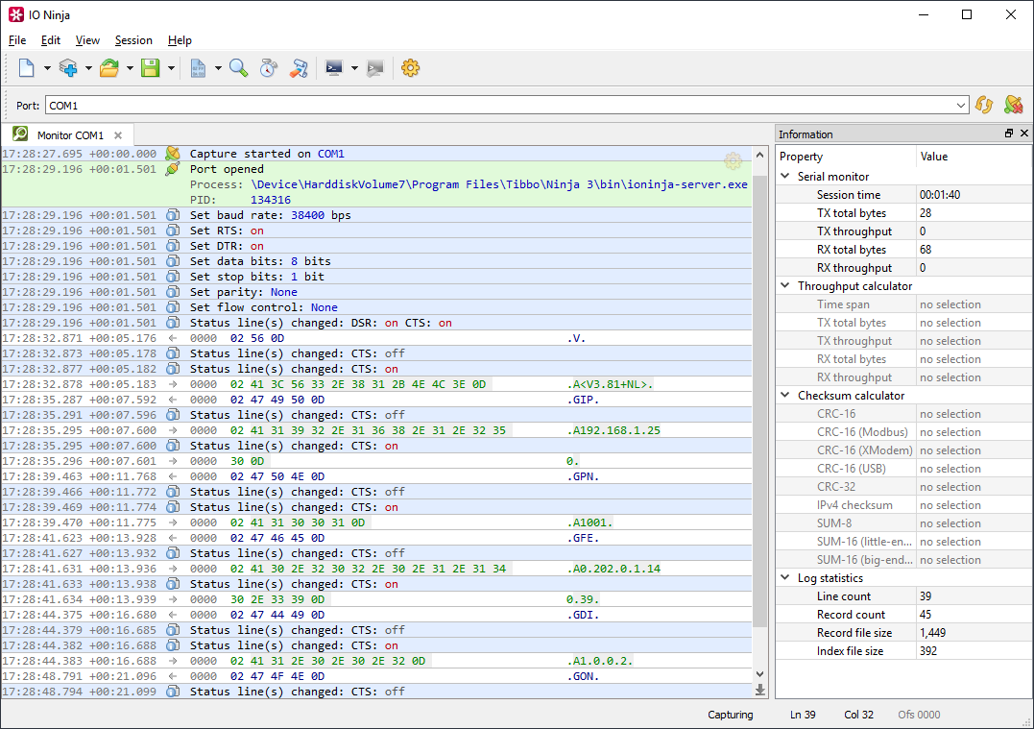Image resolution: width=1034 pixels, height=729 pixels.
Task: Open the recent files dropdown arrow
Action: coord(130,68)
